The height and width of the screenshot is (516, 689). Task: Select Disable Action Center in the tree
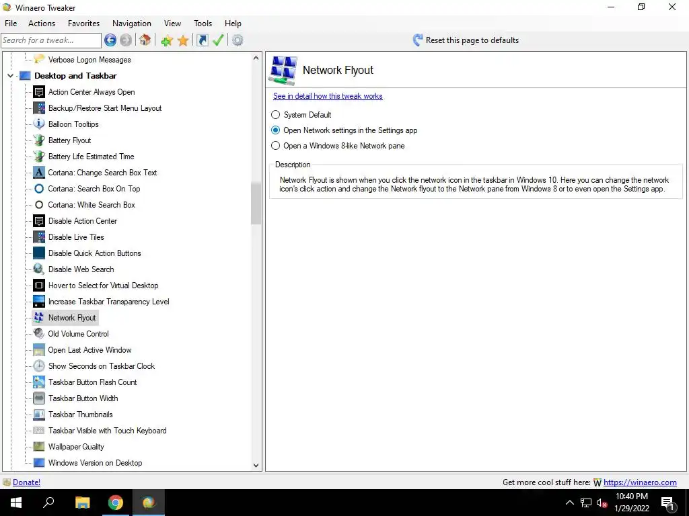[83, 221]
